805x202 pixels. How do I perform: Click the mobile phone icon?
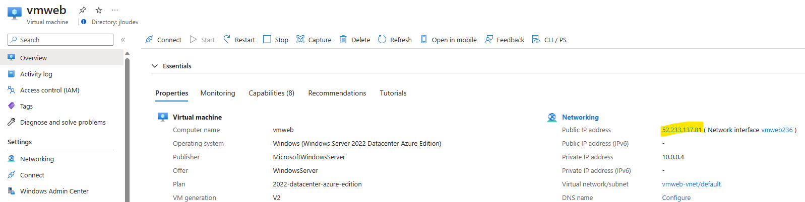424,39
